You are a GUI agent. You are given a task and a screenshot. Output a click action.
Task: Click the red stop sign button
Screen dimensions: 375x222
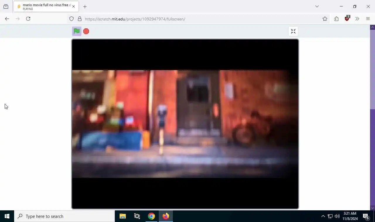coord(86,31)
